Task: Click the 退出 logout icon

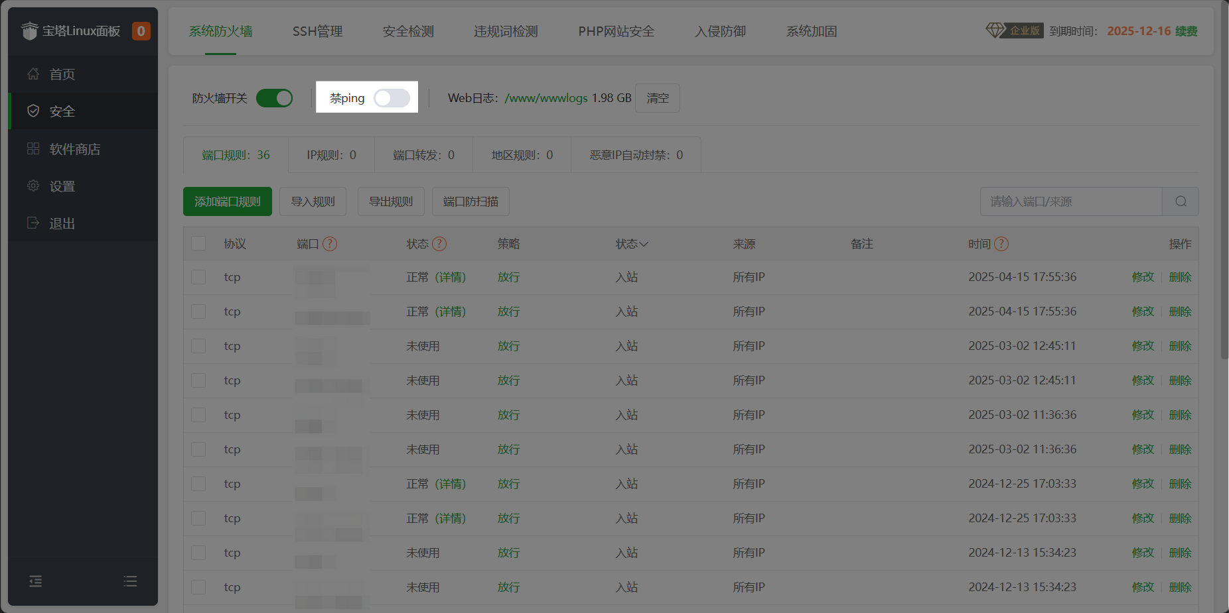Action: [x=33, y=223]
